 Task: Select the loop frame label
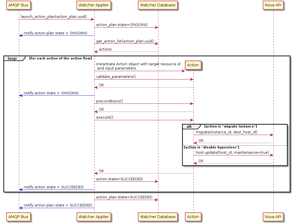12,58
